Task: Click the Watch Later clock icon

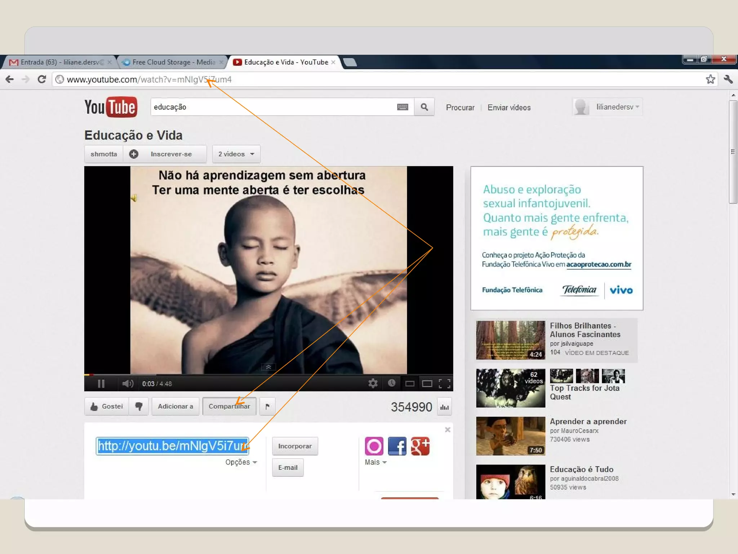Action: point(392,383)
